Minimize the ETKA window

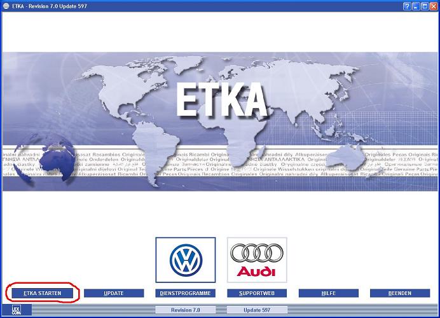point(416,6)
